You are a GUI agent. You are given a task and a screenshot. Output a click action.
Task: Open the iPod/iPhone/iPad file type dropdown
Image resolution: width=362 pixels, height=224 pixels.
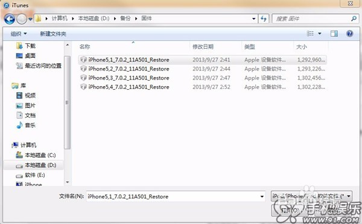coord(311,196)
